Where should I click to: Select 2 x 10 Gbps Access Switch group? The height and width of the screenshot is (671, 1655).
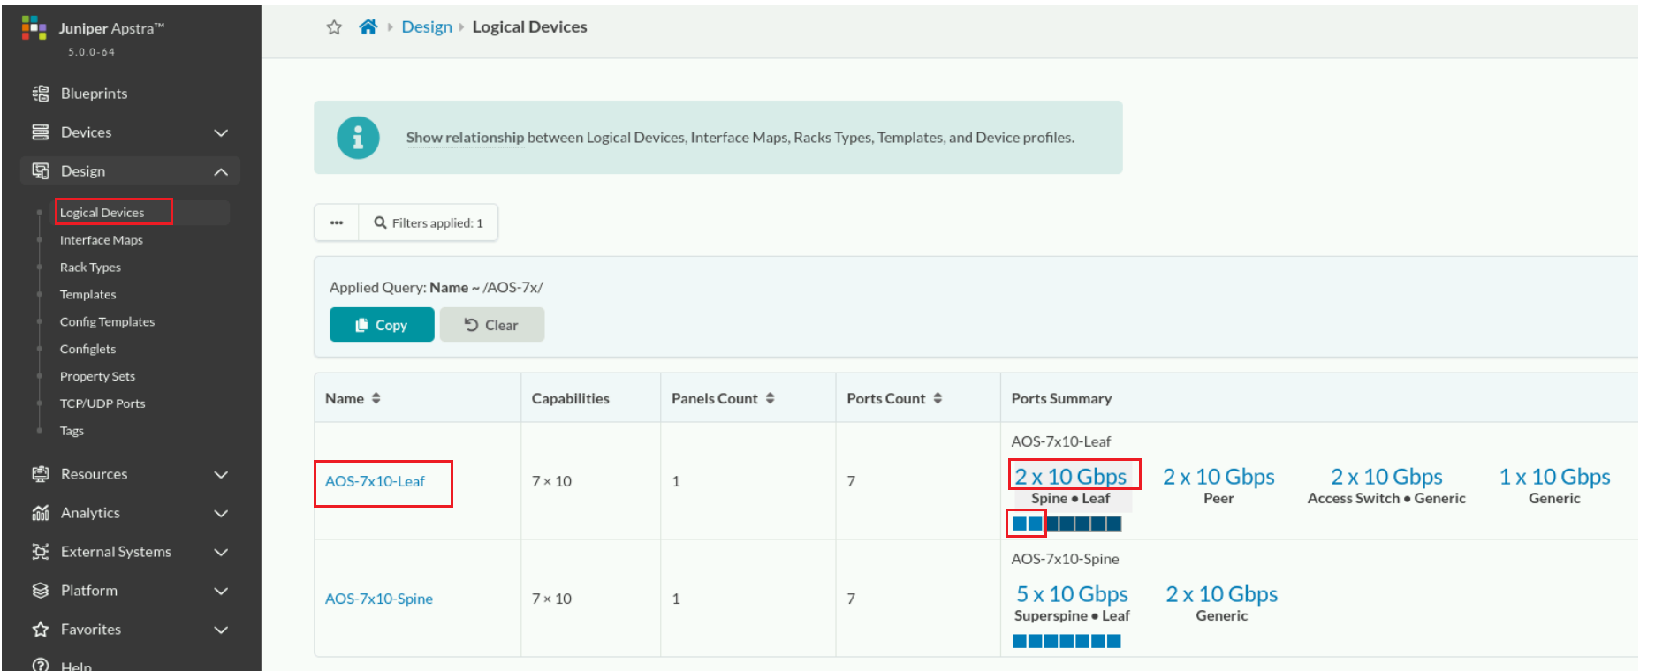click(1386, 486)
